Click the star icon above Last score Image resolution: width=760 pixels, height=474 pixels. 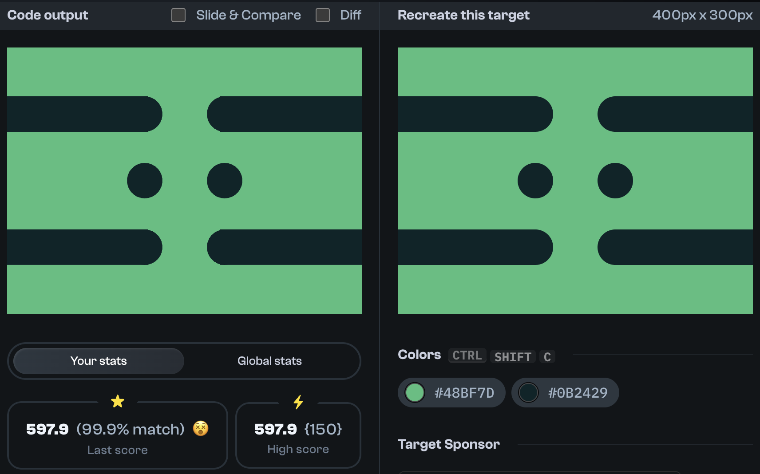(x=117, y=401)
